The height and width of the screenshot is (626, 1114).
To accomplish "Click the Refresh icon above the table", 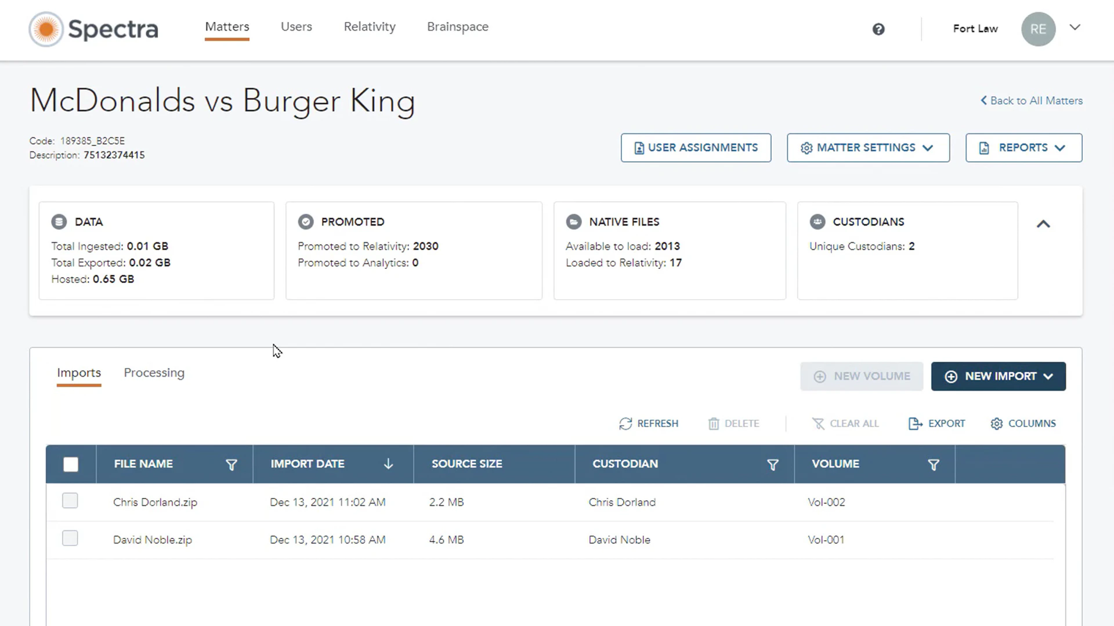I will pyautogui.click(x=625, y=424).
